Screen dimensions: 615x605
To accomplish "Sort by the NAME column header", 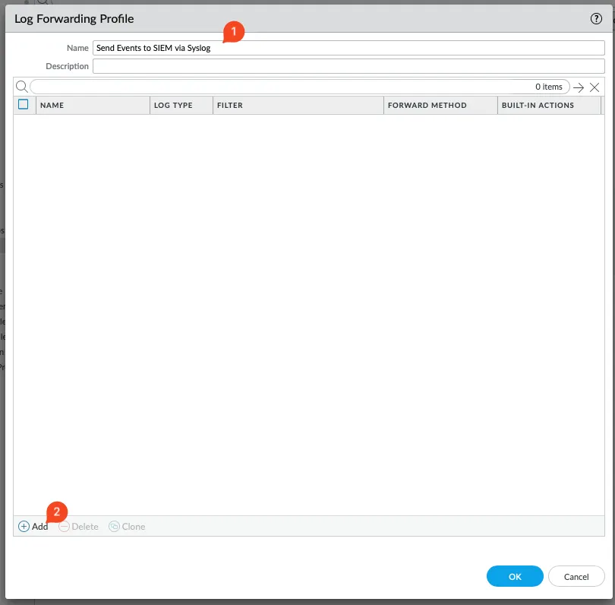I will pos(93,106).
